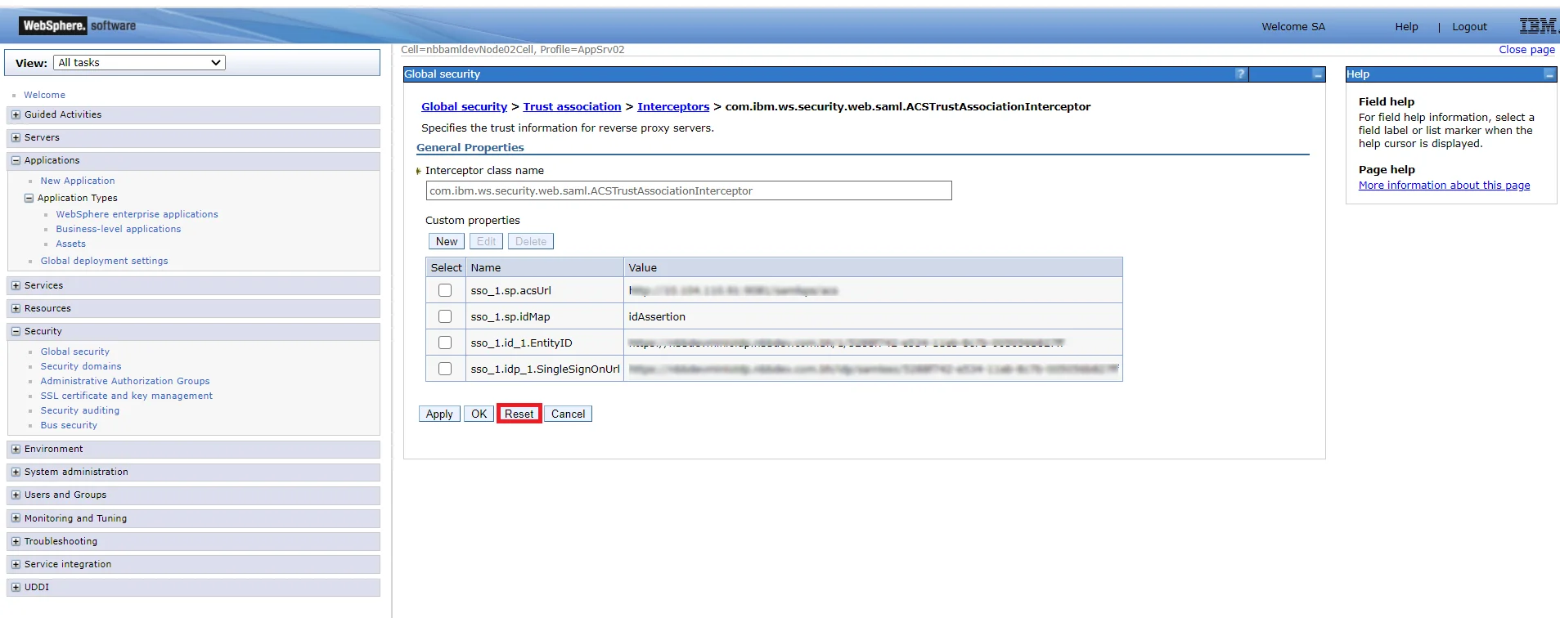
Task: Expand the Troubleshooting section
Action: [16, 541]
